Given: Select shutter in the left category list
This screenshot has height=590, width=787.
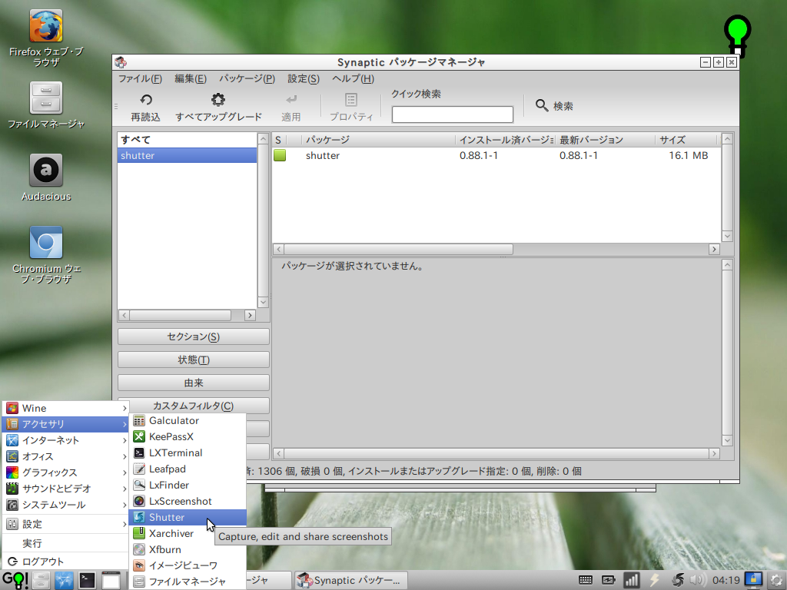Looking at the screenshot, I should (x=187, y=155).
